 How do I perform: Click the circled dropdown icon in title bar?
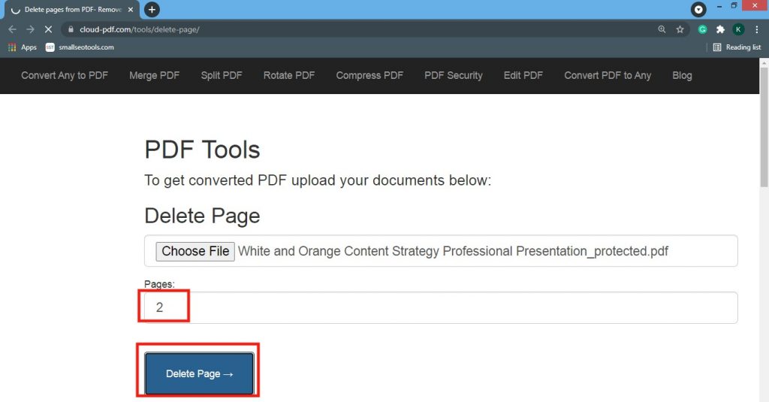pos(698,9)
